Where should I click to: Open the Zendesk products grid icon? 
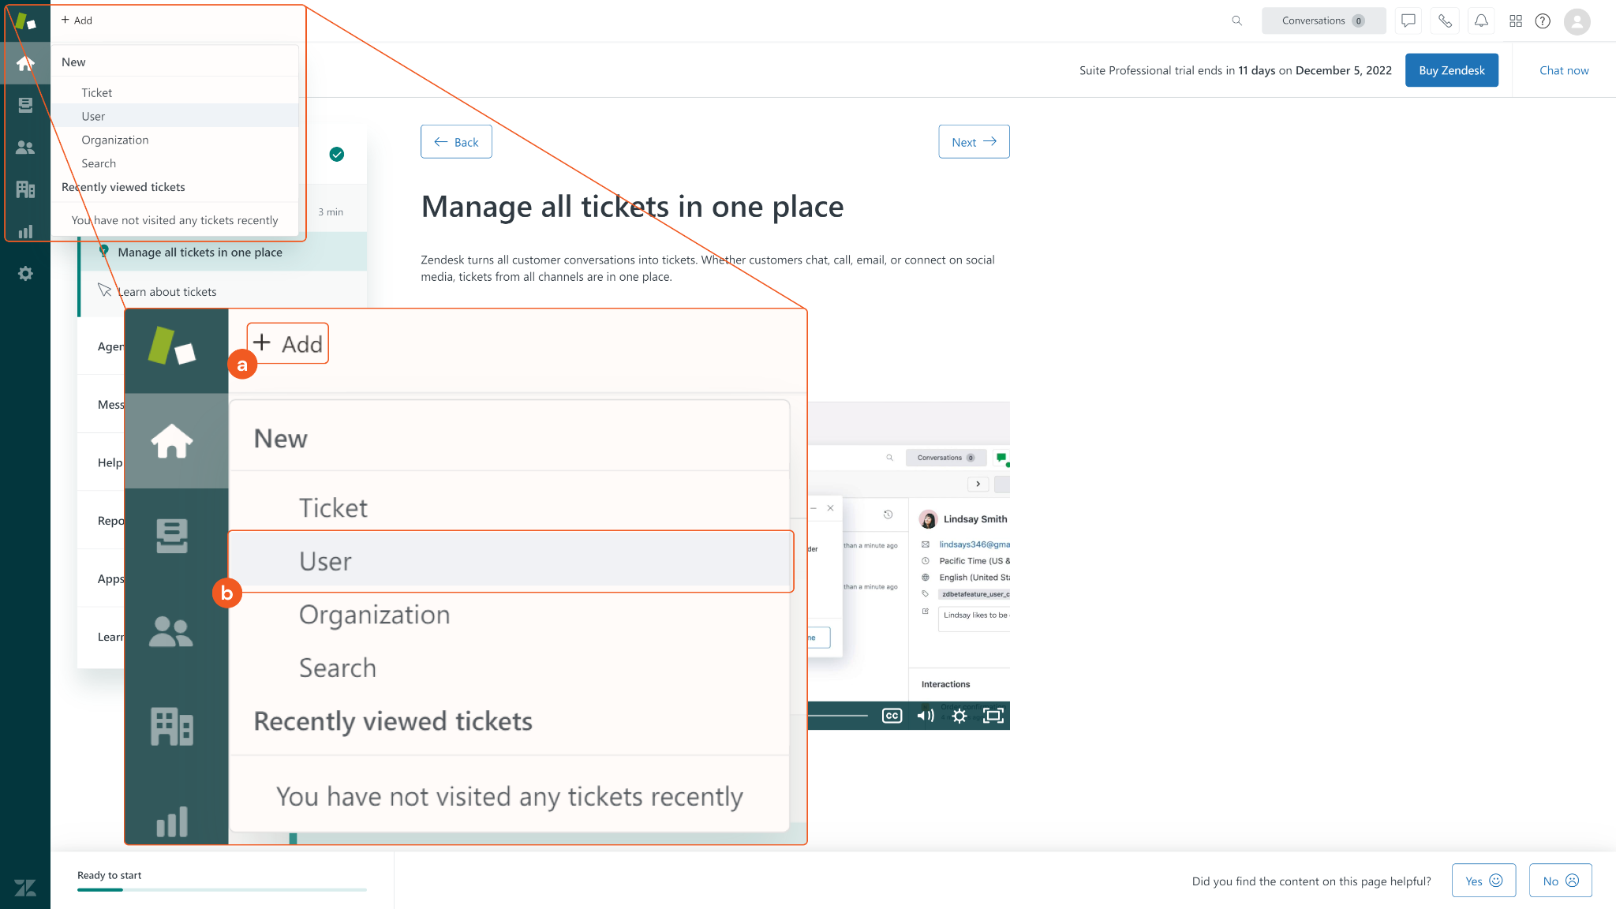[x=1515, y=21]
